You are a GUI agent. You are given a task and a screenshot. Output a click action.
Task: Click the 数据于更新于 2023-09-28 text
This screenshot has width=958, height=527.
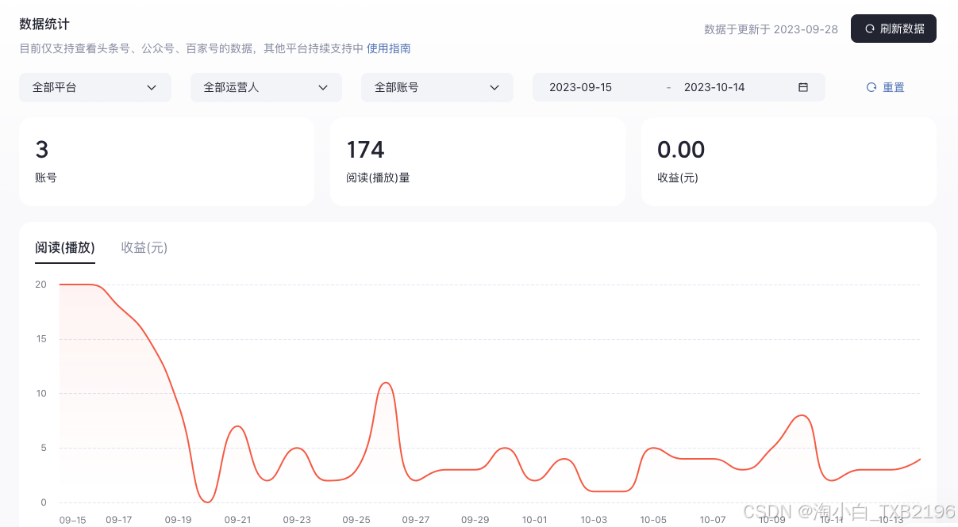pyautogui.click(x=771, y=29)
